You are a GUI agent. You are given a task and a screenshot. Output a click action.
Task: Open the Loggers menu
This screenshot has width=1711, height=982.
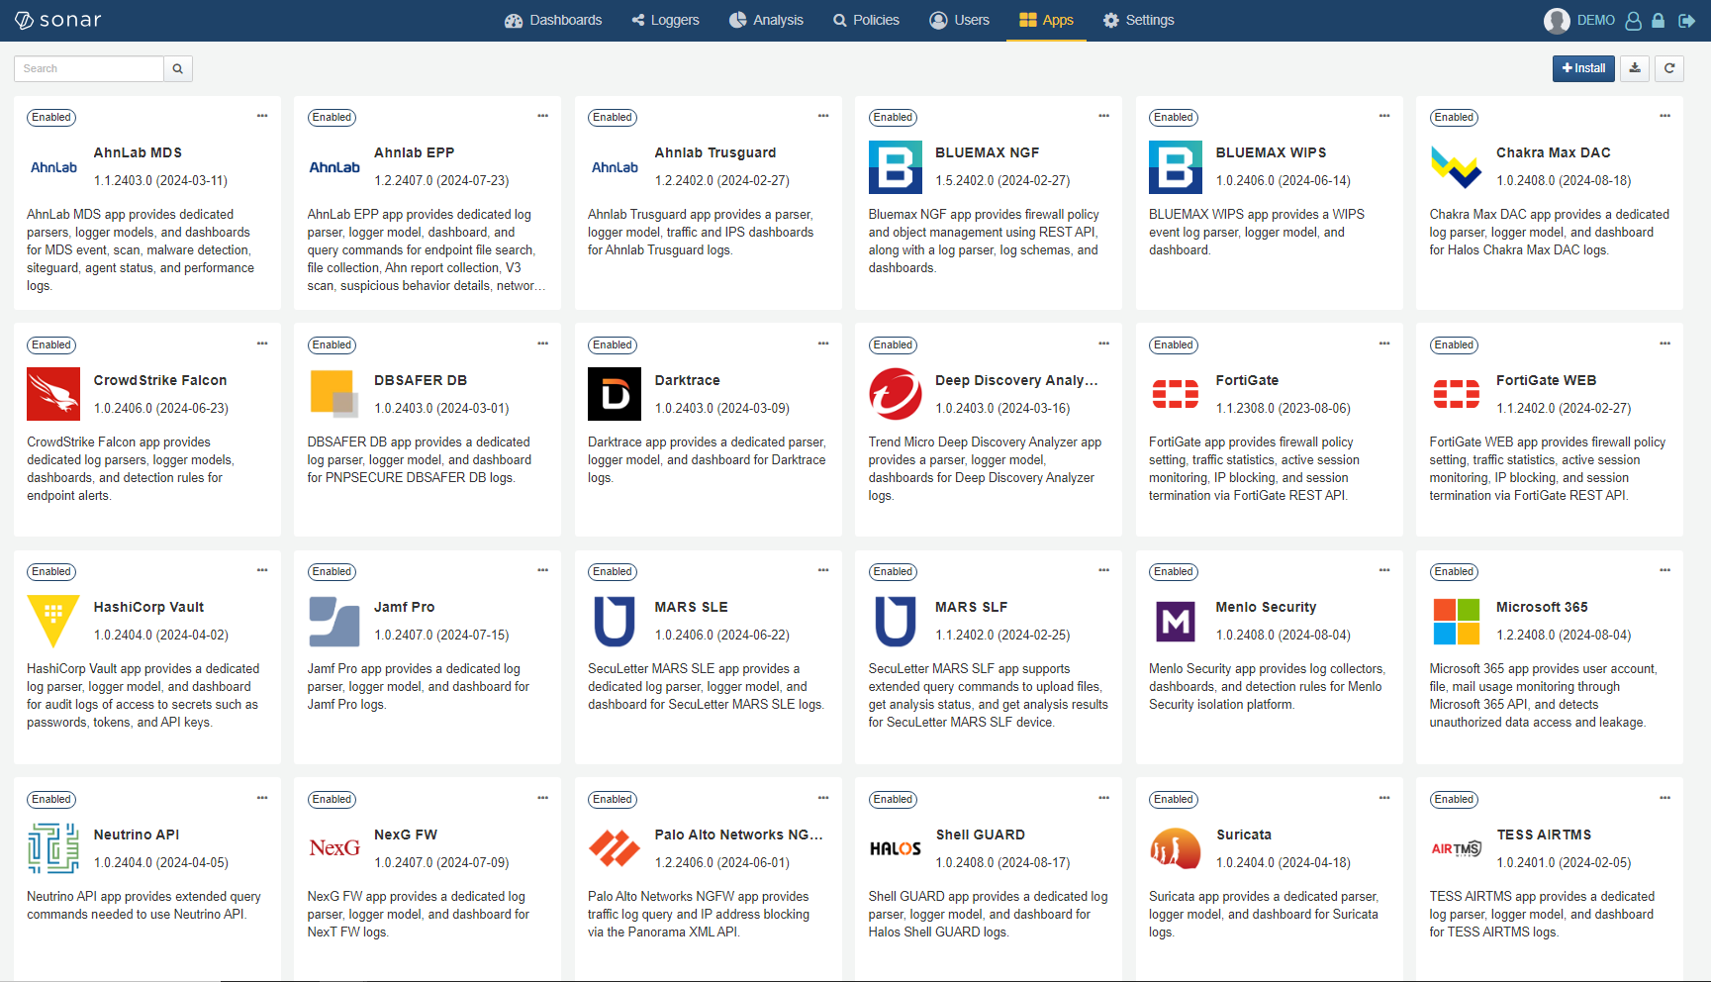(x=666, y=20)
